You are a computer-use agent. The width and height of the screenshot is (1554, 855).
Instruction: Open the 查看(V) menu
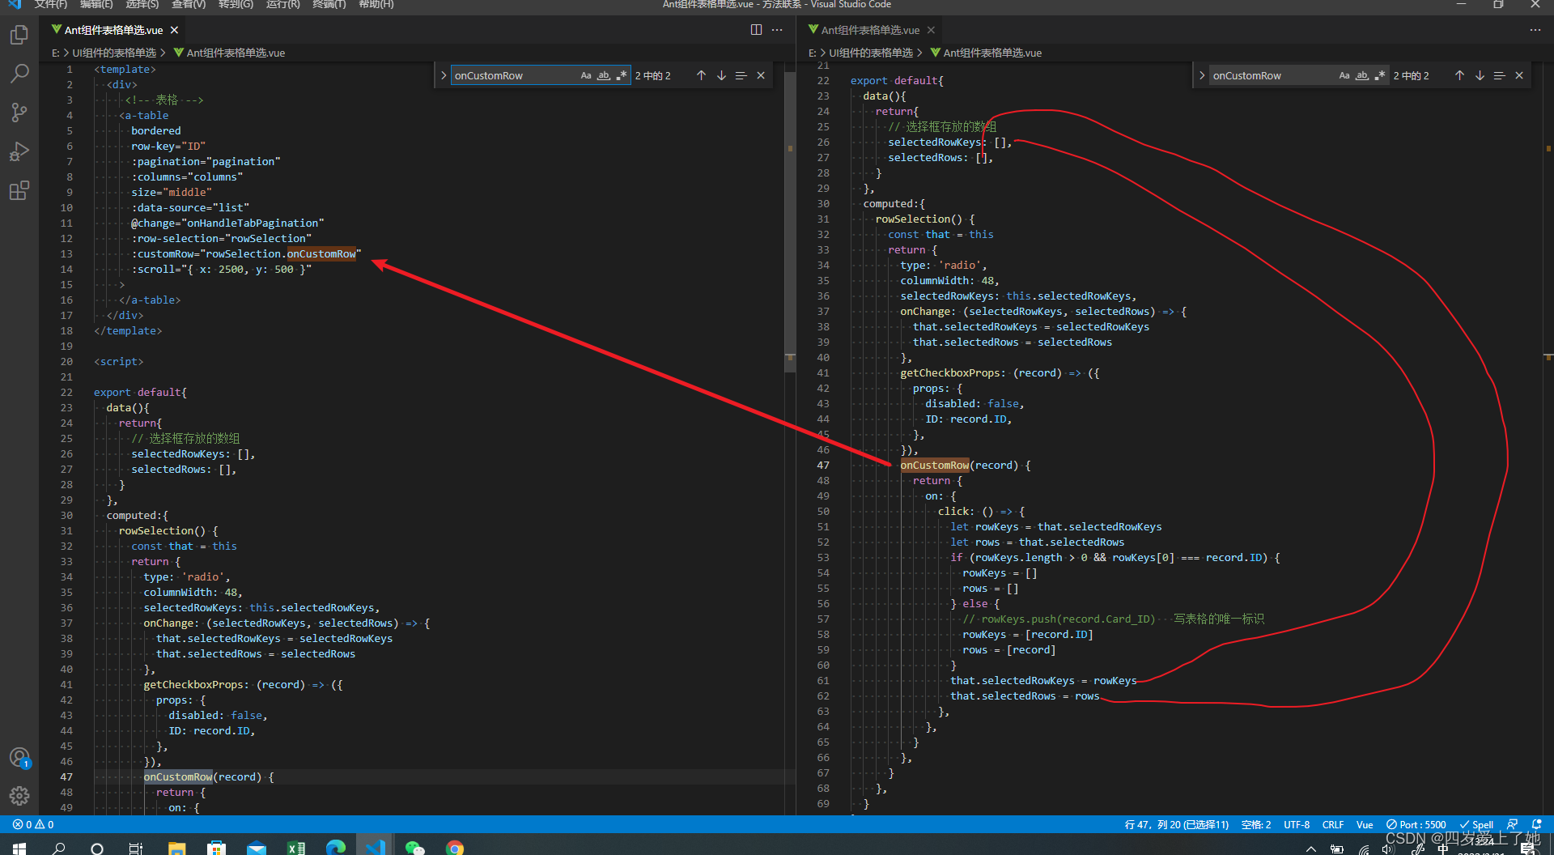[189, 4]
